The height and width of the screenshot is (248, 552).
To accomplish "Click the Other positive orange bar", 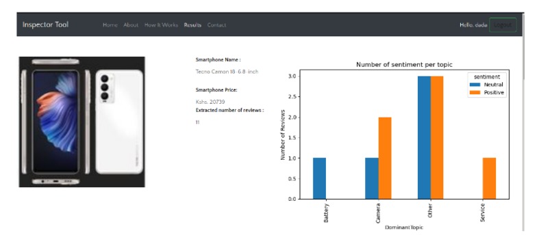I will pyautogui.click(x=437, y=138).
